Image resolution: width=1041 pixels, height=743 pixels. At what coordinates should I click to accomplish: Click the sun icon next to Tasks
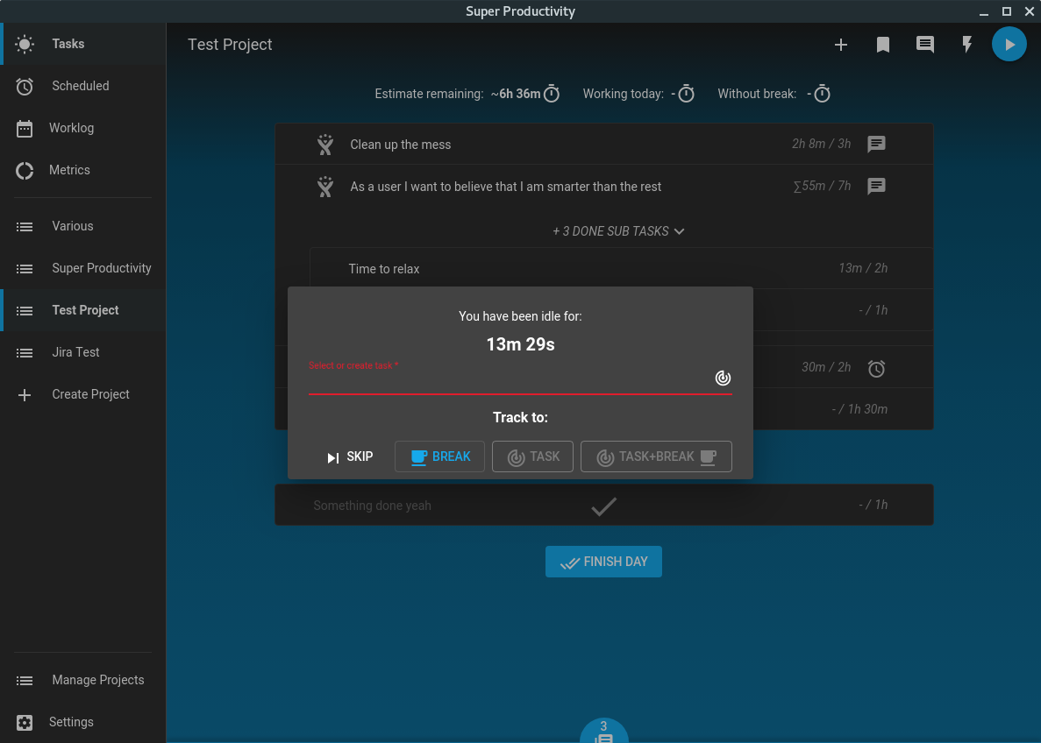tap(25, 45)
